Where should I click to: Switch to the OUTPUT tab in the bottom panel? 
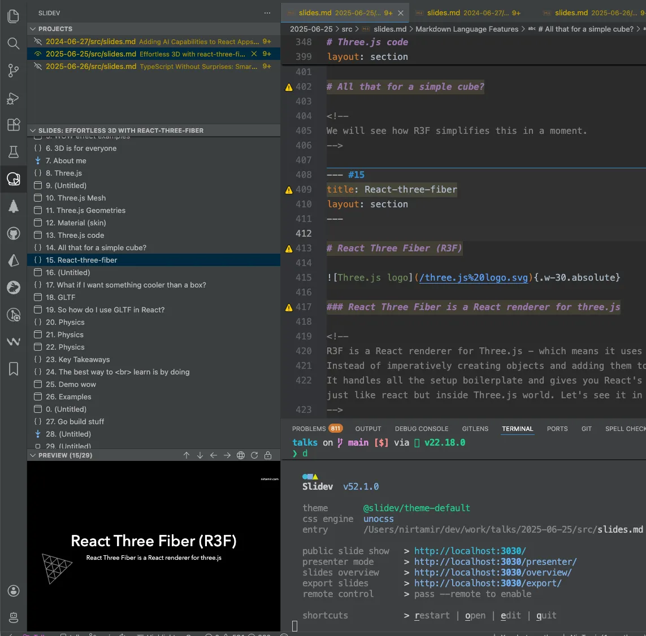[368, 429]
